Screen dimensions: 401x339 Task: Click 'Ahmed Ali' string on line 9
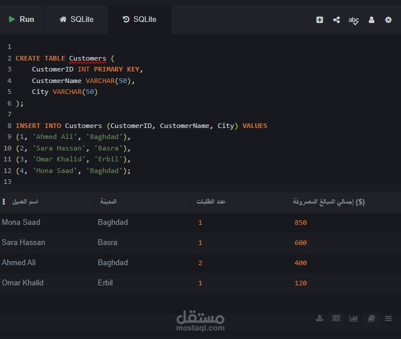click(x=55, y=137)
